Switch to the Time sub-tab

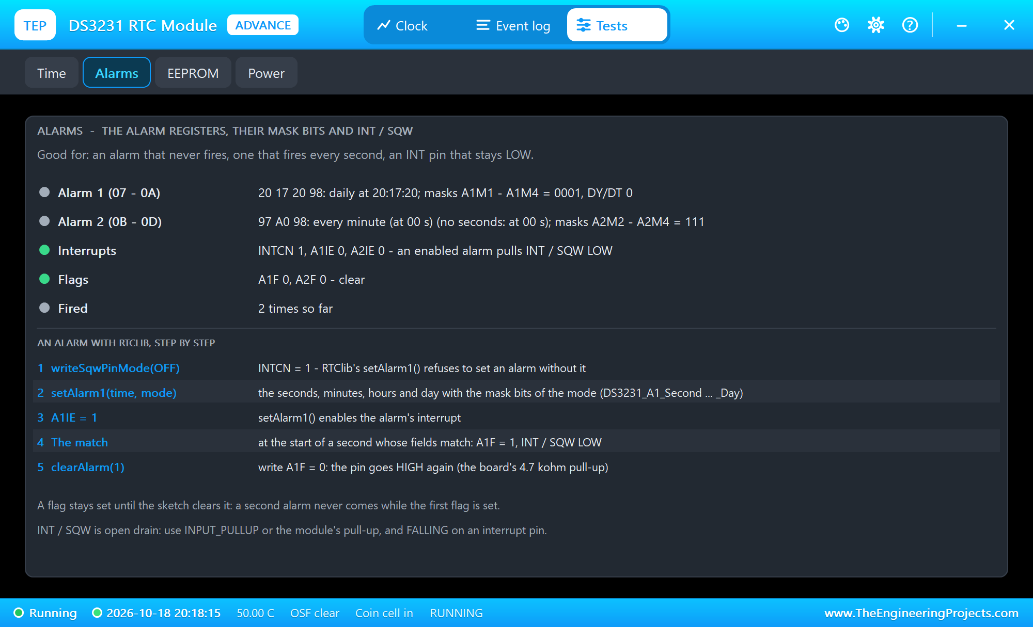52,73
